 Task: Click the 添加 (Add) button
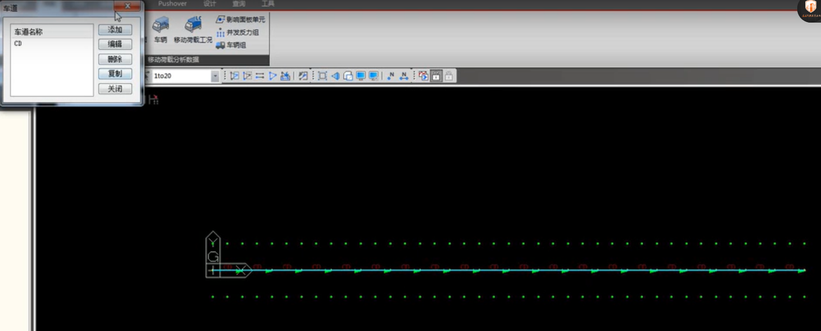[115, 30]
